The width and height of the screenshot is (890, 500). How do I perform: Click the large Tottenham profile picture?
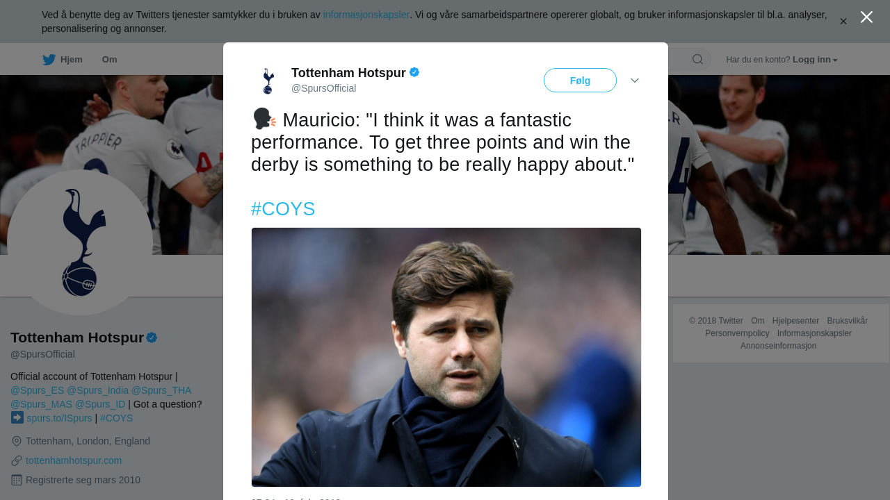click(80, 242)
